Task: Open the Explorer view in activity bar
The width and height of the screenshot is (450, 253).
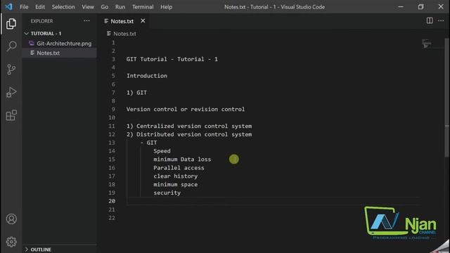Action: coord(11,23)
